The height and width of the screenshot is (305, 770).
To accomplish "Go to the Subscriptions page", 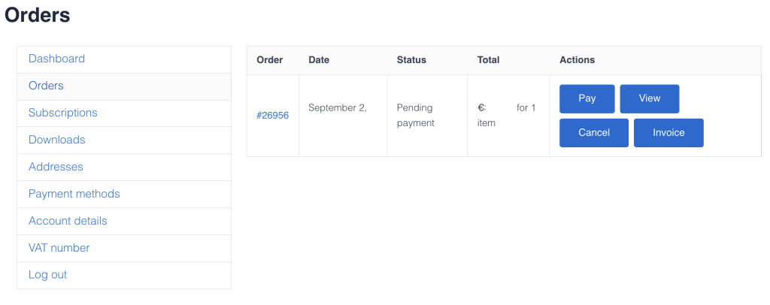I will 63,113.
